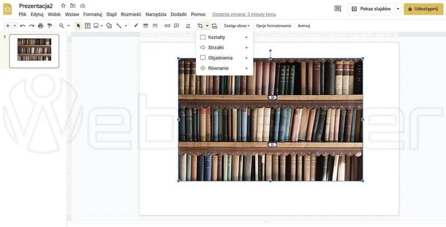Expand the Objaśnienia submenu
Viewport: 446px width, 227px height.
point(225,58)
